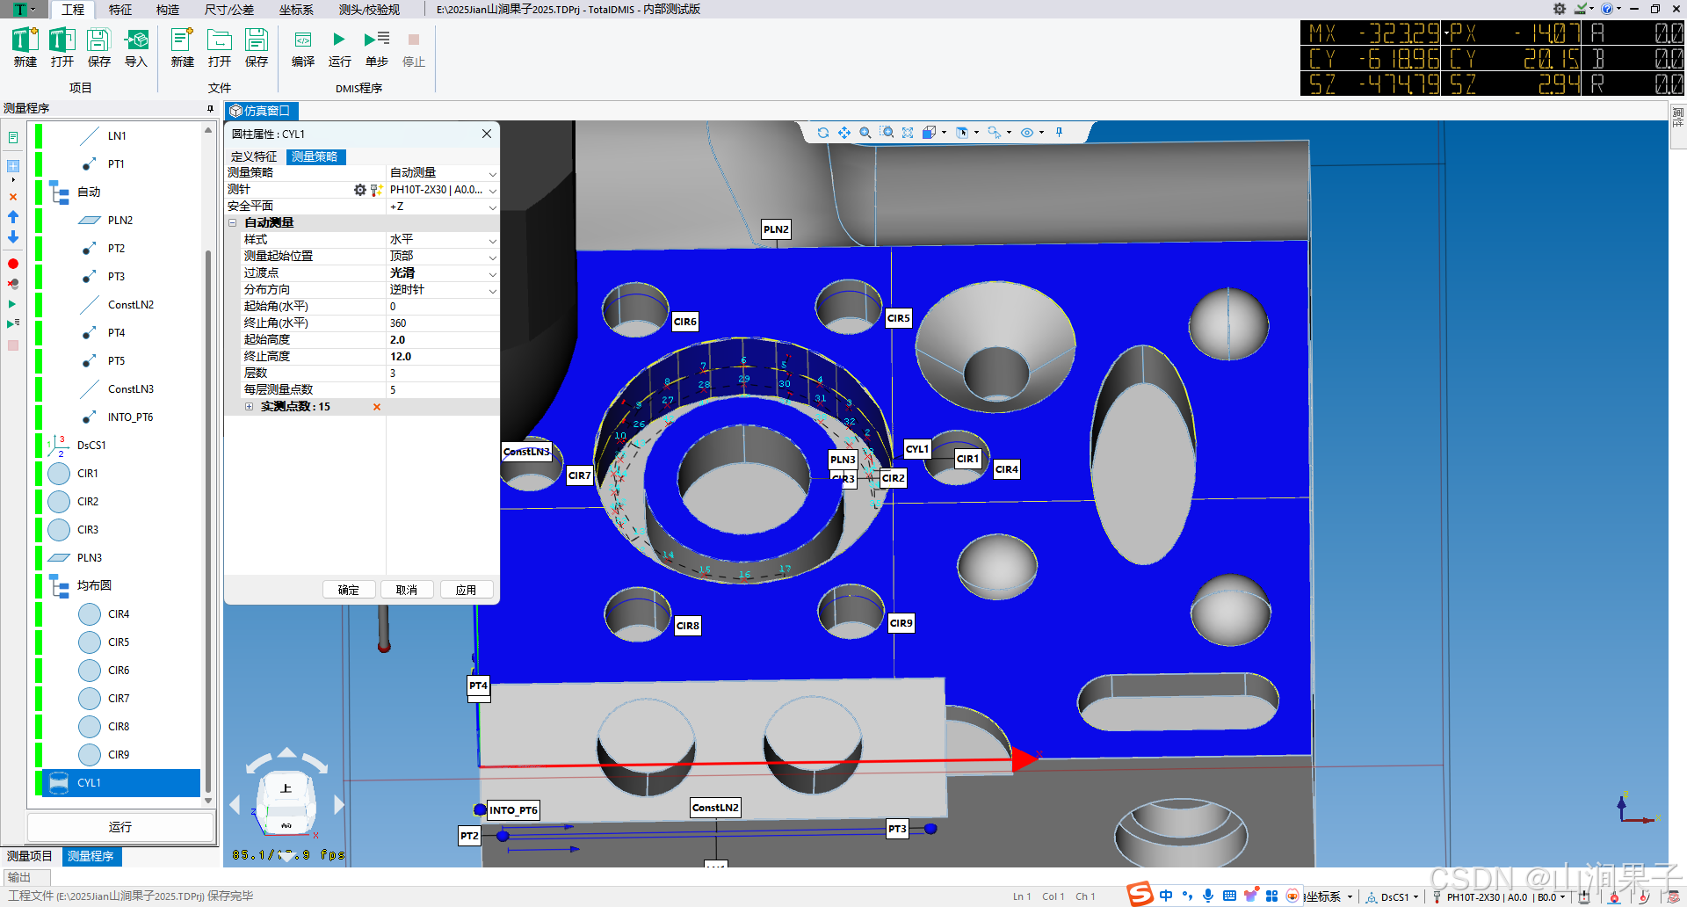Open measurement start position dropdown

492,257
